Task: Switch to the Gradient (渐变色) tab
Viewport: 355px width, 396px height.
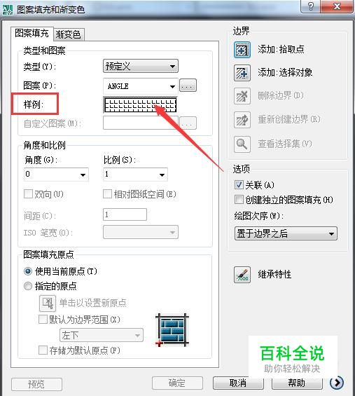Action: (69, 34)
